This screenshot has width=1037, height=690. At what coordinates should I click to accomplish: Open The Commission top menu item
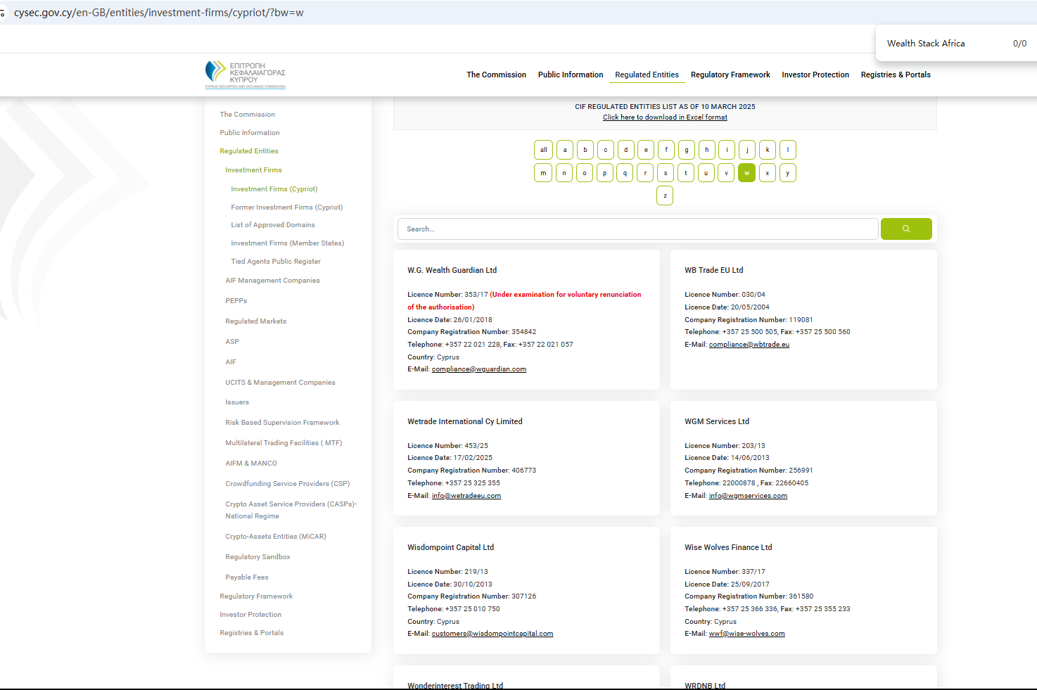click(x=496, y=75)
